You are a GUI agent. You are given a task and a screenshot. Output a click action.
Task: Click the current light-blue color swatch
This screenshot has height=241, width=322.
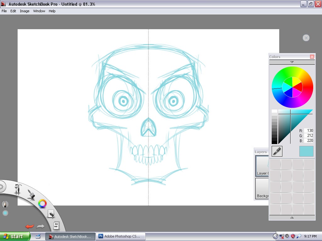coord(306,151)
